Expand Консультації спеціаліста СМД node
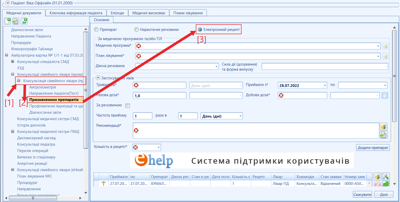The image size is (400, 202). 13,61
